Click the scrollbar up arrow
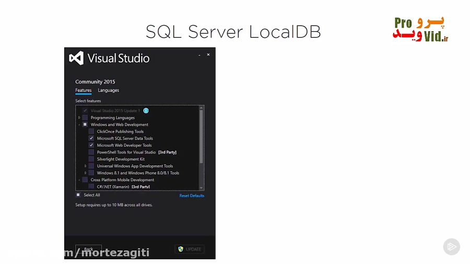 (x=201, y=107)
